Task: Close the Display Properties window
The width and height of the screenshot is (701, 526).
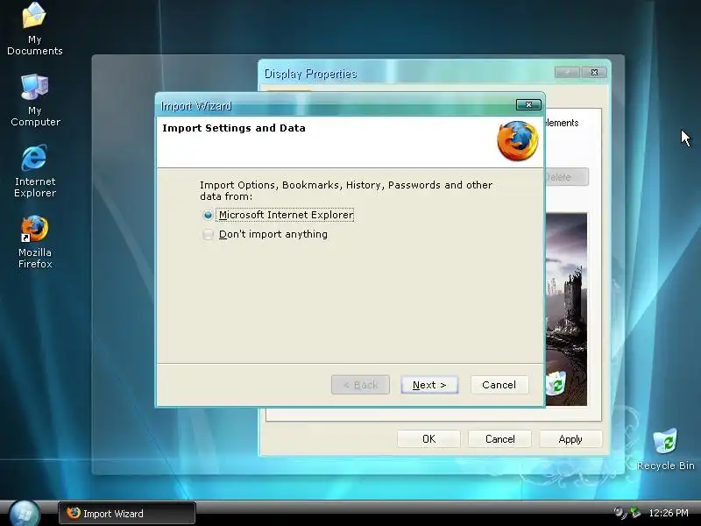Action: [594, 73]
